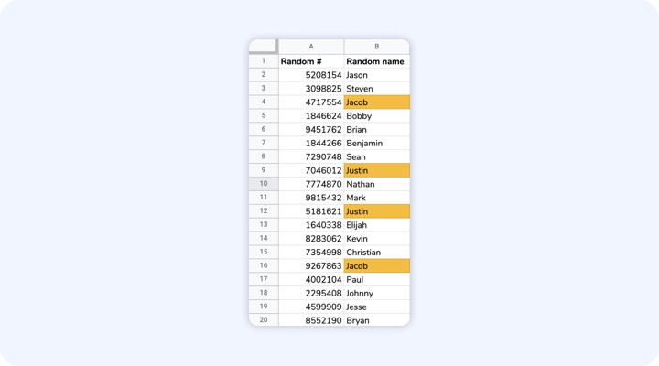Select highlighted Jacob cell in row 16
The image size is (659, 366).
[x=377, y=265]
